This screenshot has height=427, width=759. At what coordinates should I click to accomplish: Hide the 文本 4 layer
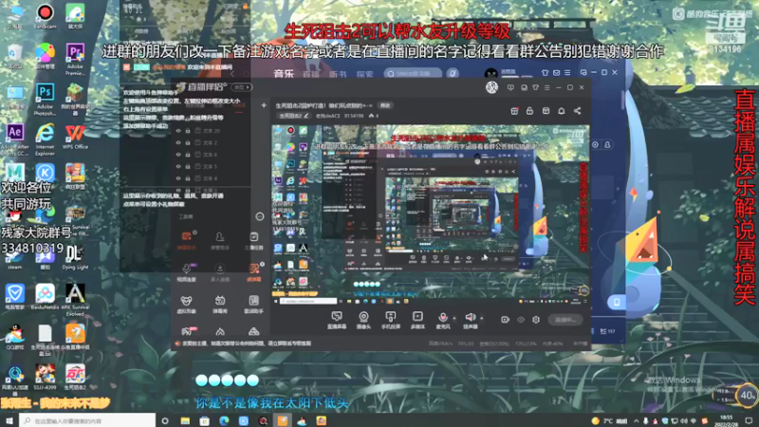tap(178, 178)
